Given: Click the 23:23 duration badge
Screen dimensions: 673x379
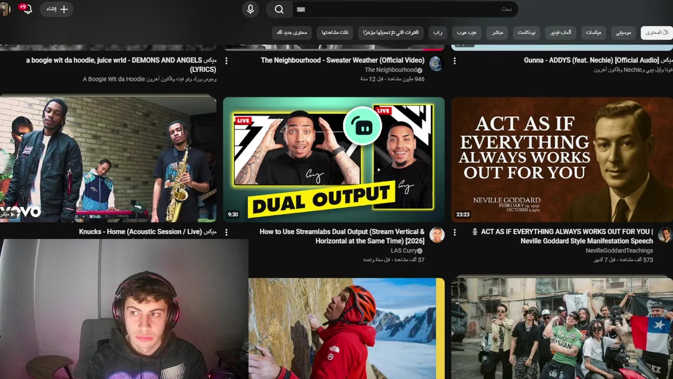Looking at the screenshot, I should 463,214.
